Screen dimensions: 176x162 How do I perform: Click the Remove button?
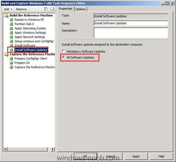pyautogui.click(x=21, y=9)
